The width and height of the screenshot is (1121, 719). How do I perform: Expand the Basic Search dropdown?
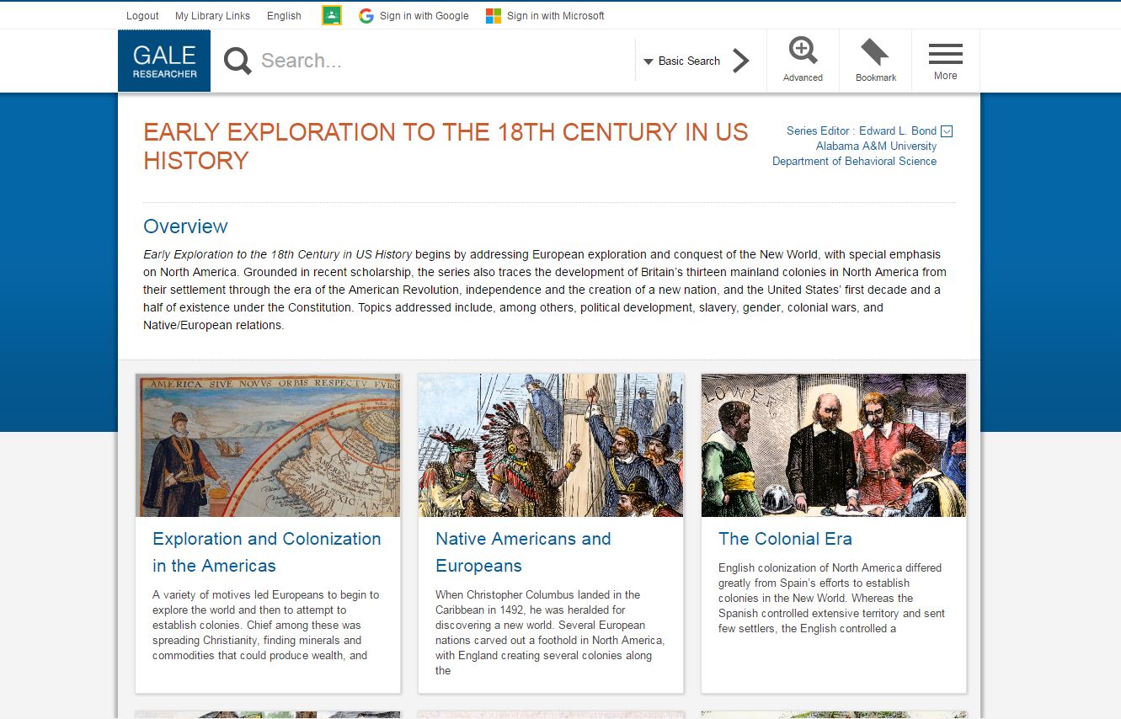click(x=682, y=61)
